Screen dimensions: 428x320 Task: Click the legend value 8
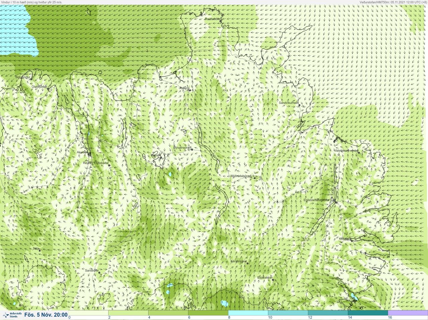[229, 318]
